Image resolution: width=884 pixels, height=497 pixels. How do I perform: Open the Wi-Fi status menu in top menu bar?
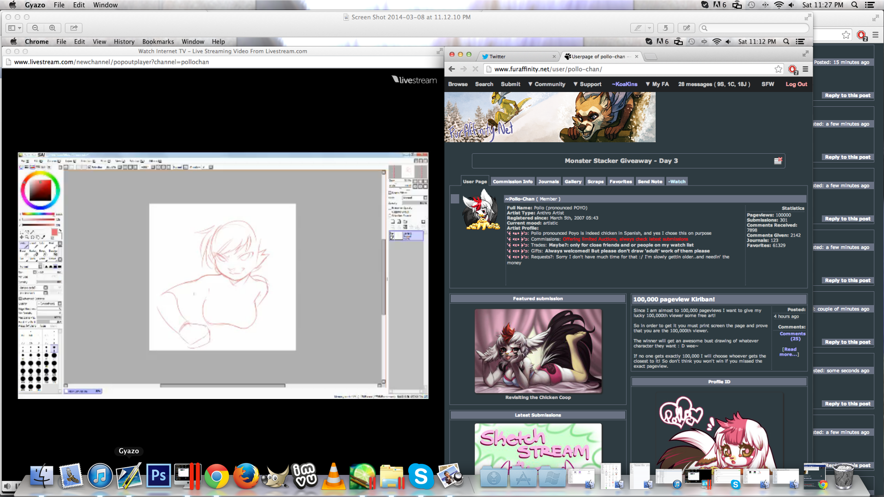point(779,5)
